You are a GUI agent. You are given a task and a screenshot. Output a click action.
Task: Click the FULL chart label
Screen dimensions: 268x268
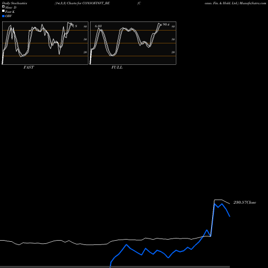(117, 68)
